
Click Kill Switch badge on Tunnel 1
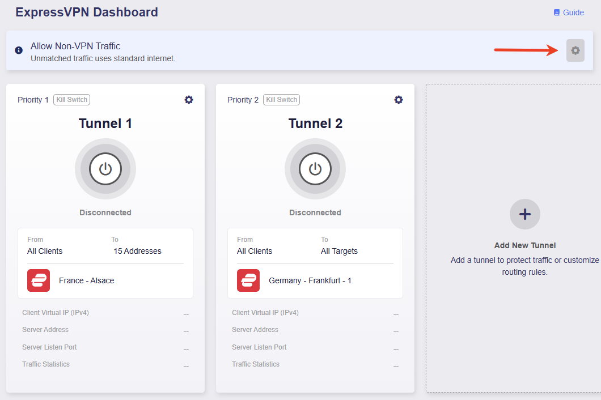coord(71,100)
